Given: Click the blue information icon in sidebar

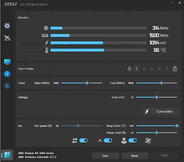Looking at the screenshot, I should [7, 74].
